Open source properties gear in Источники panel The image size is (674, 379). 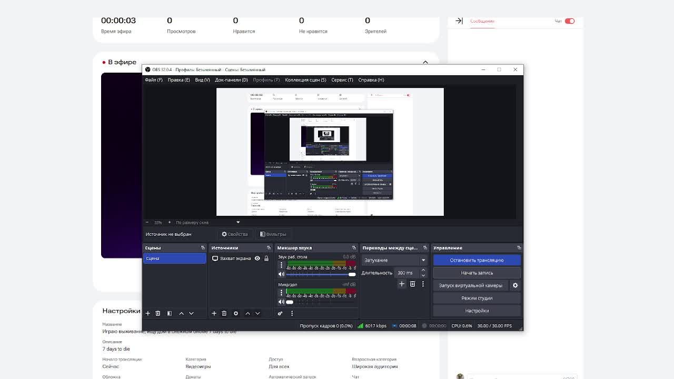236,313
